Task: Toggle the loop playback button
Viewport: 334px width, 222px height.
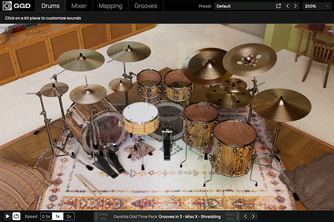Action: pos(16,217)
